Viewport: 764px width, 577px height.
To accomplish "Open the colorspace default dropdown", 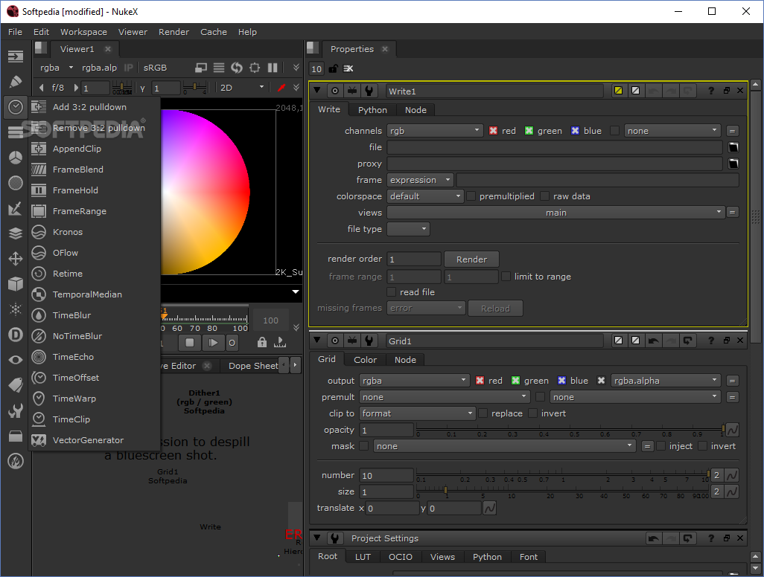I will (425, 196).
